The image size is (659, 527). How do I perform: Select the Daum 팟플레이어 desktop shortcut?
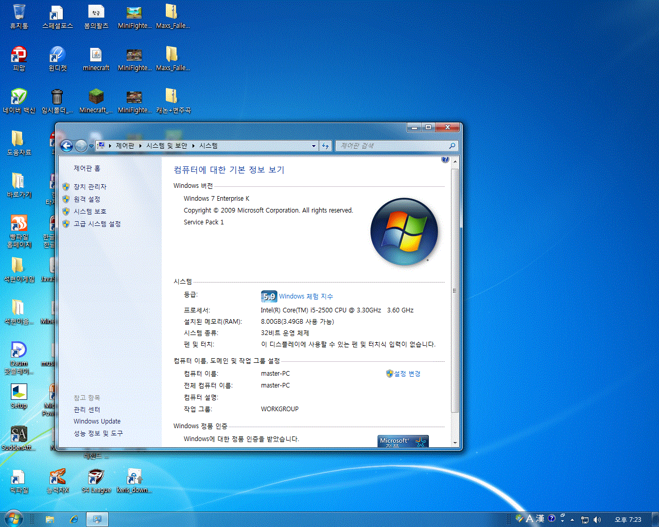click(19, 358)
